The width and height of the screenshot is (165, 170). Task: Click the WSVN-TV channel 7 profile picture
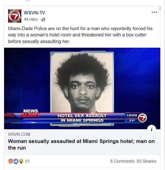tap(15, 16)
